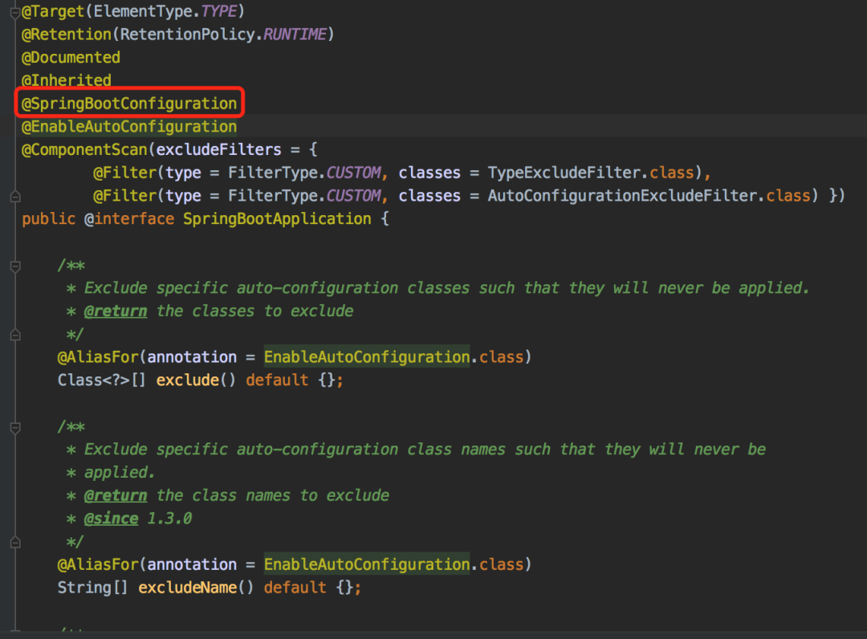The image size is (867, 639).
Task: Click the @interface keyword
Action: pyautogui.click(x=129, y=219)
